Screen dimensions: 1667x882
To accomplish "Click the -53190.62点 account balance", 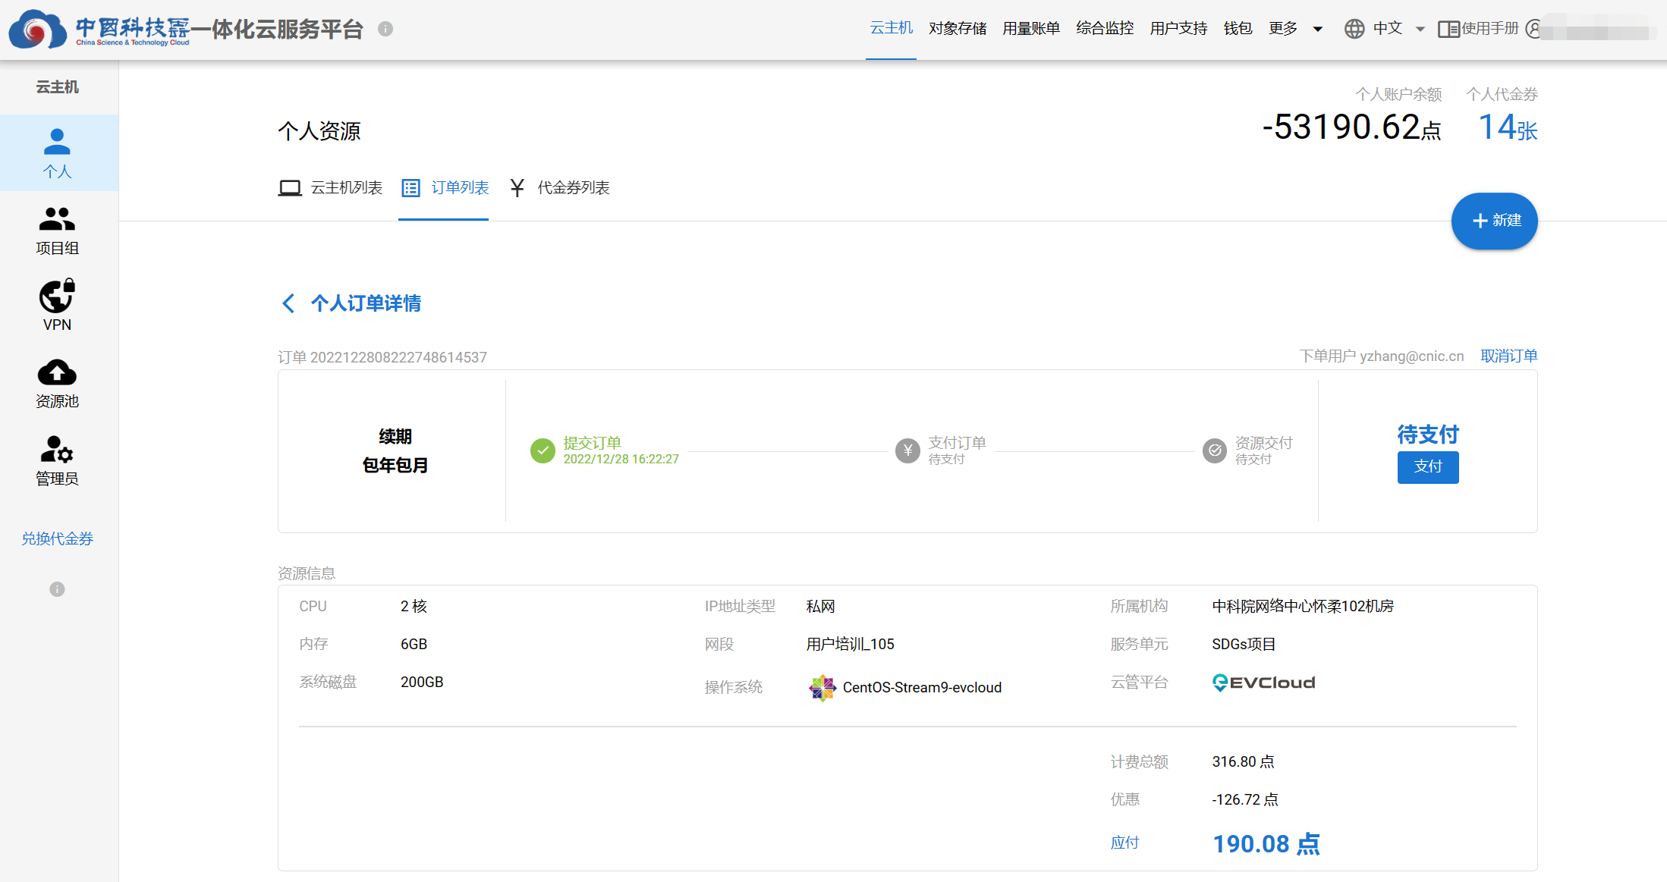I will click(x=1351, y=127).
